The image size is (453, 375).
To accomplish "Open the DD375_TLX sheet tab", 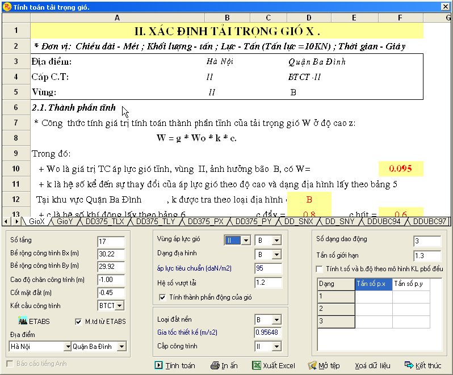I will (104, 221).
